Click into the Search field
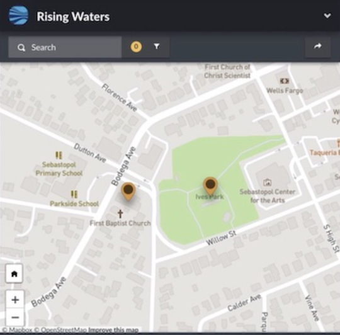The width and height of the screenshot is (340, 335). point(65,47)
